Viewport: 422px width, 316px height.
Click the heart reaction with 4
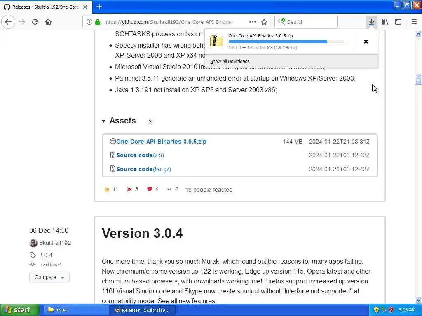tap(152, 189)
